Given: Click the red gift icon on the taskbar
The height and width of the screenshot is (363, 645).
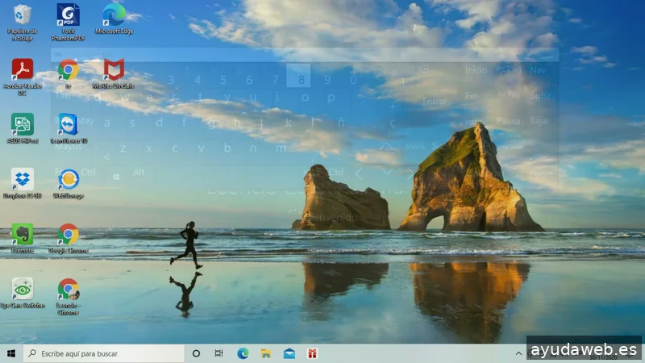Looking at the screenshot, I should click(x=312, y=353).
